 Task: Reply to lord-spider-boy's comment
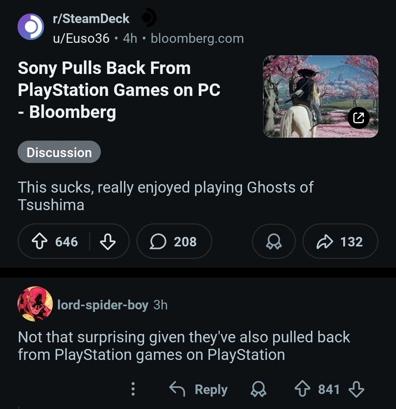coord(198,389)
